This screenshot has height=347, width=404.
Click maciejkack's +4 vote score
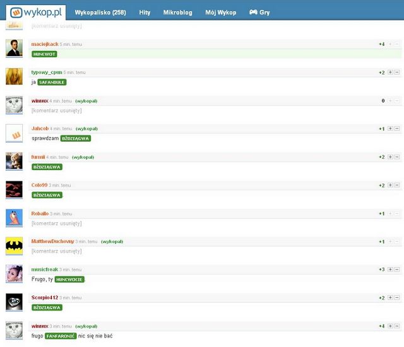[x=382, y=44]
